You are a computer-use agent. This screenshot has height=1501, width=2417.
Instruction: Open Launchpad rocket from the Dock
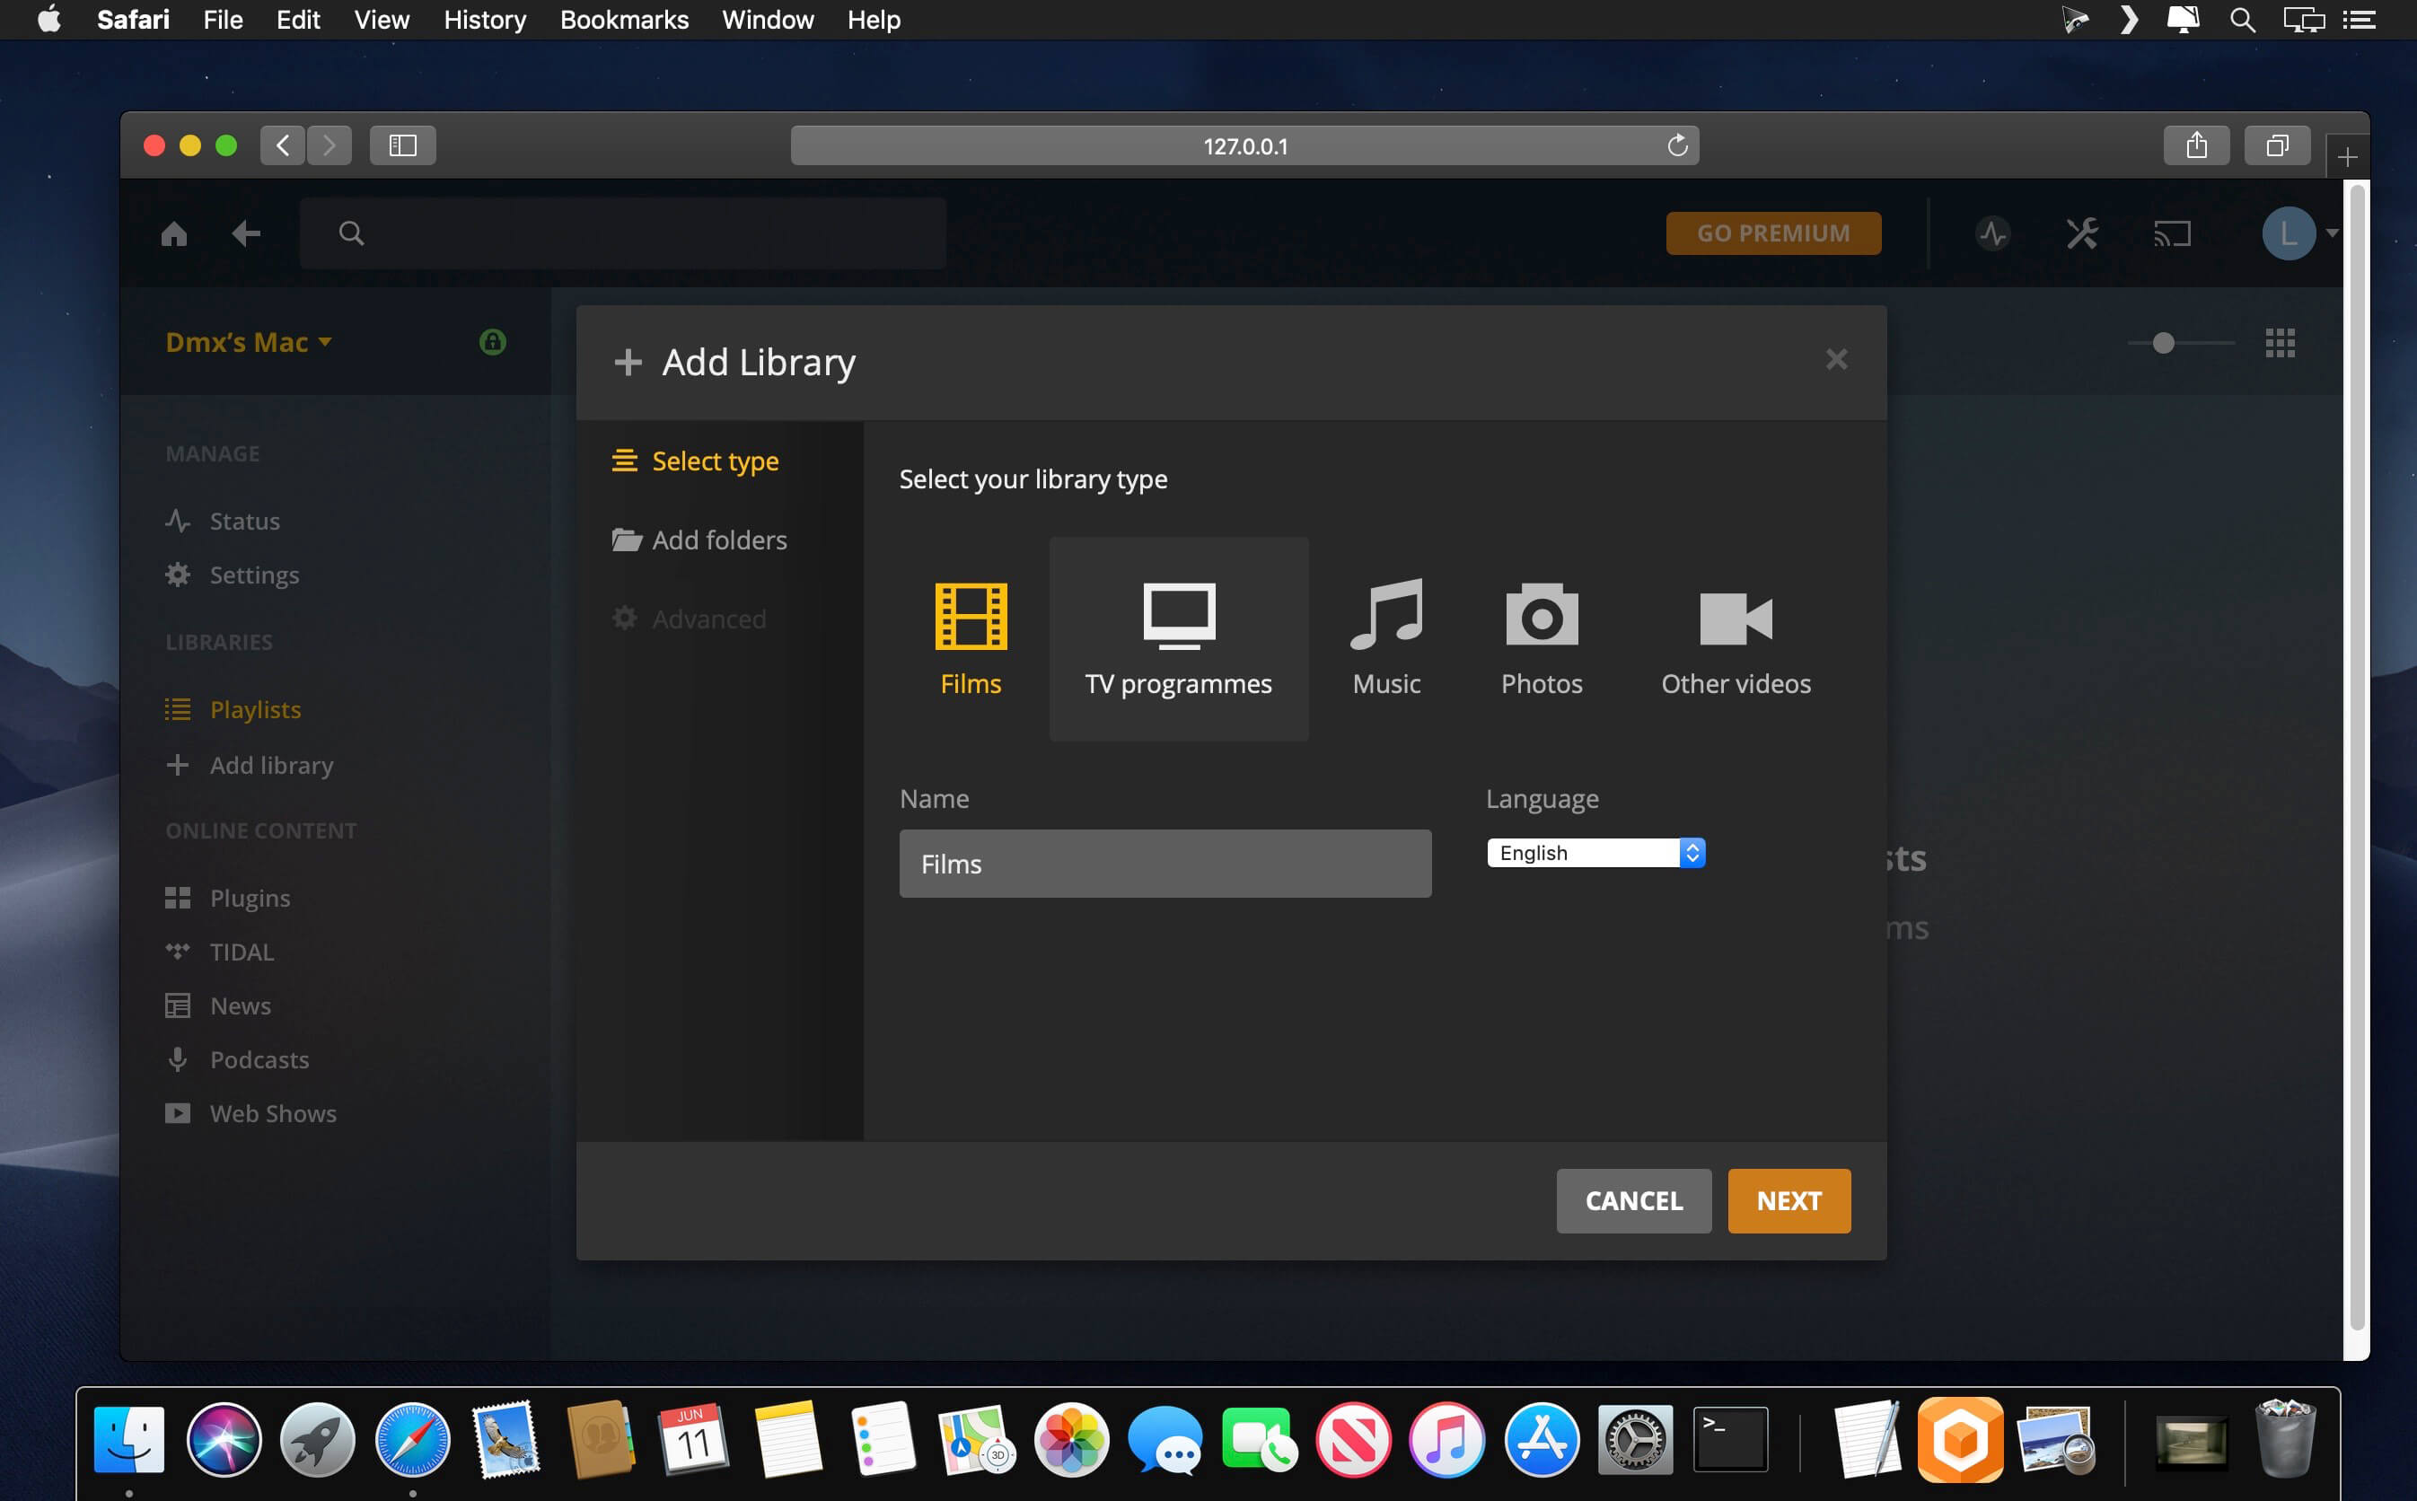(318, 1438)
